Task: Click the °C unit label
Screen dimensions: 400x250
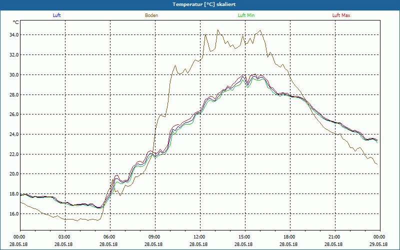Action: (x=16, y=22)
